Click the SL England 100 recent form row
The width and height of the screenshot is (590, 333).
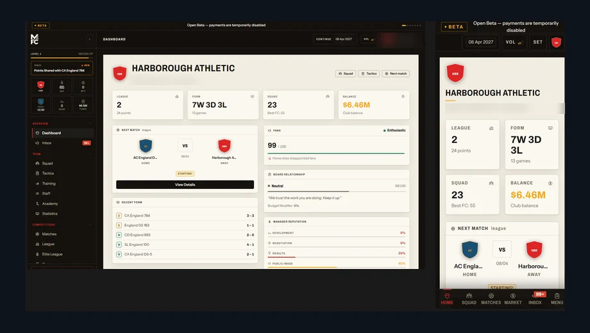(185, 245)
